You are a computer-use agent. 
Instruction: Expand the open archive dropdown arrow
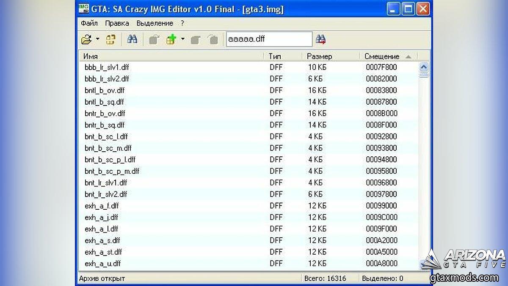tap(97, 39)
